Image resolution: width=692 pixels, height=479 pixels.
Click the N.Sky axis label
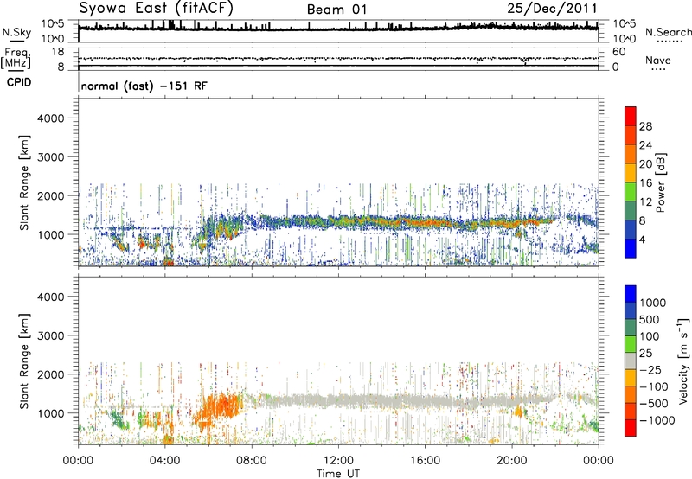pyautogui.click(x=16, y=33)
